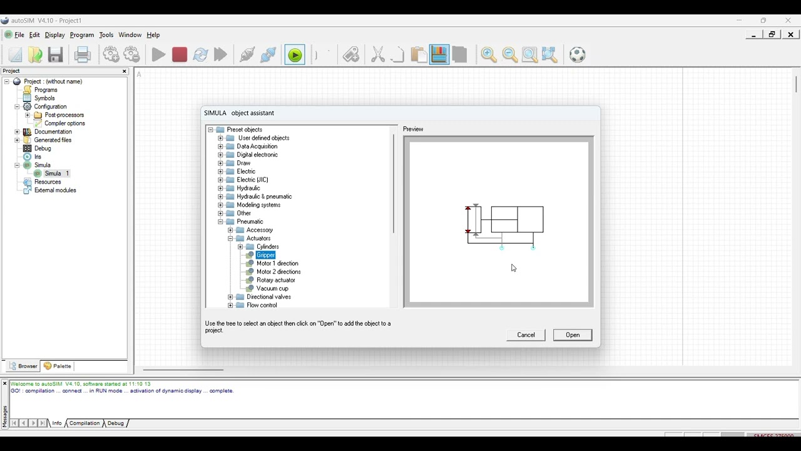Select Motor 2 directions object

(x=278, y=272)
